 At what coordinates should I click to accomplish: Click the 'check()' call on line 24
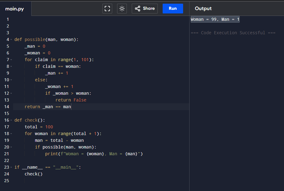pos(34,174)
